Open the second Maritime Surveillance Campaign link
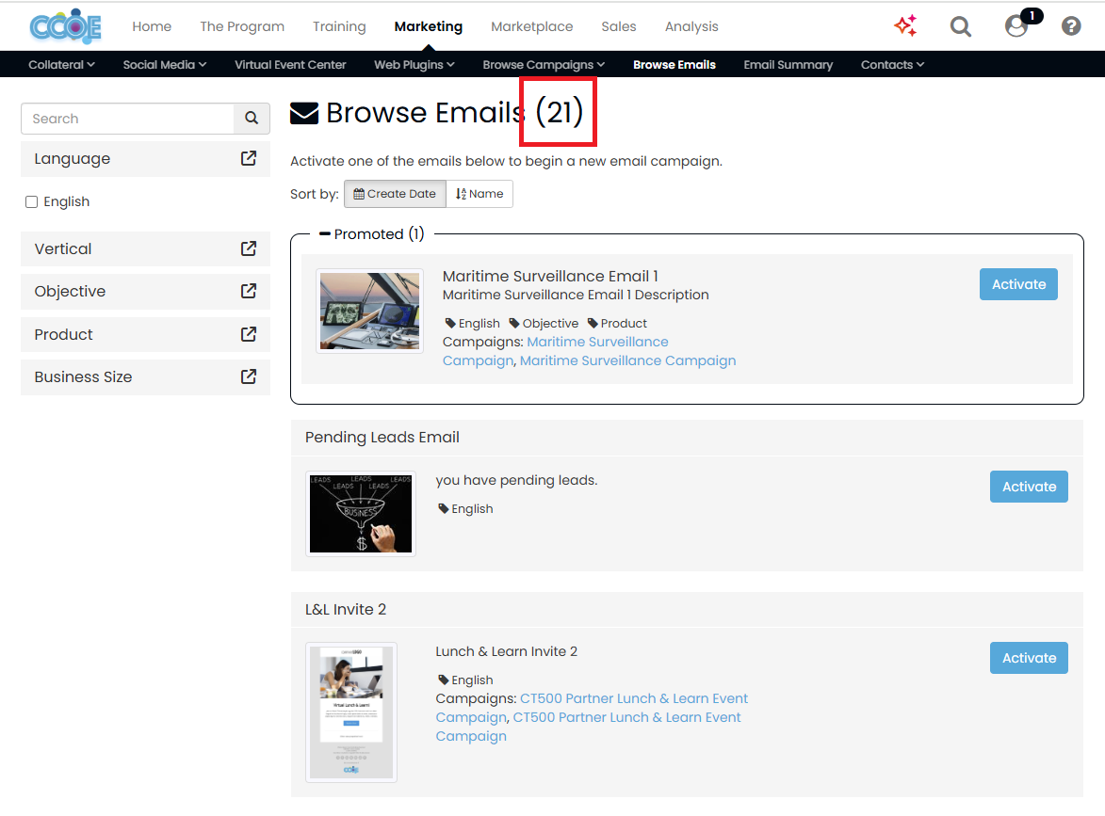 (628, 360)
